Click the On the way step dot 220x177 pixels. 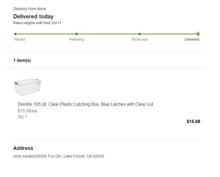coord(140,34)
